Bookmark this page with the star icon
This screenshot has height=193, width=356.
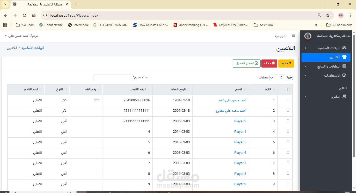pyautogui.click(x=328, y=15)
